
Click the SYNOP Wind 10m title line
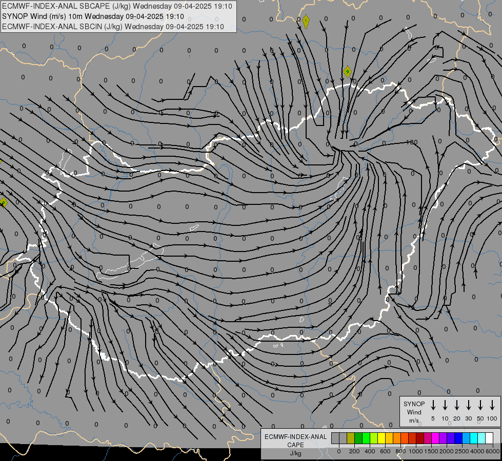pos(93,16)
